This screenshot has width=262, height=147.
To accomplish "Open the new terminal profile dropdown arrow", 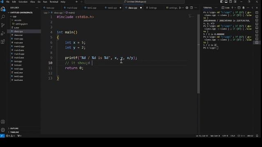I will pos(235,8).
